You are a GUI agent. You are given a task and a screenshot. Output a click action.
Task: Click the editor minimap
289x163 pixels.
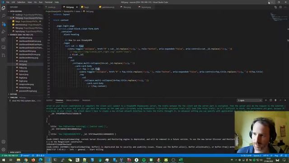279,17
